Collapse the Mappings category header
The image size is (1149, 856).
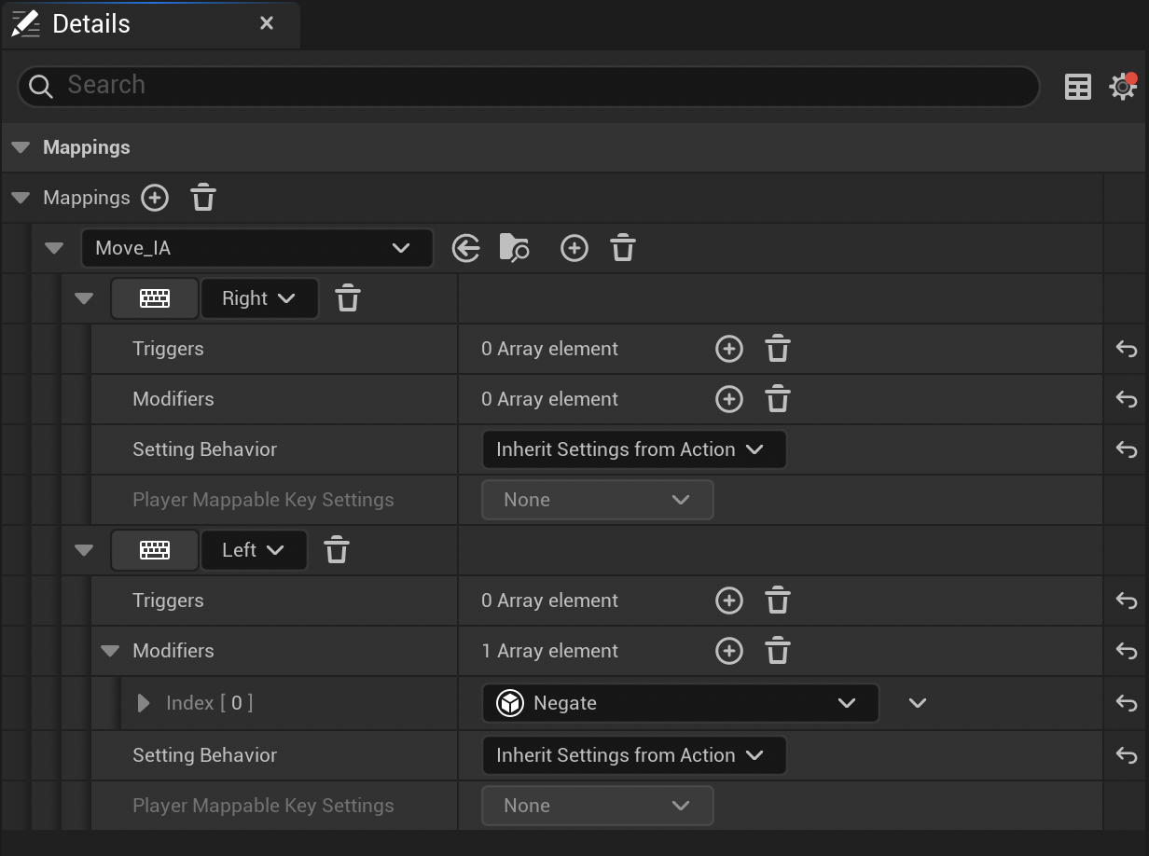[x=21, y=147]
